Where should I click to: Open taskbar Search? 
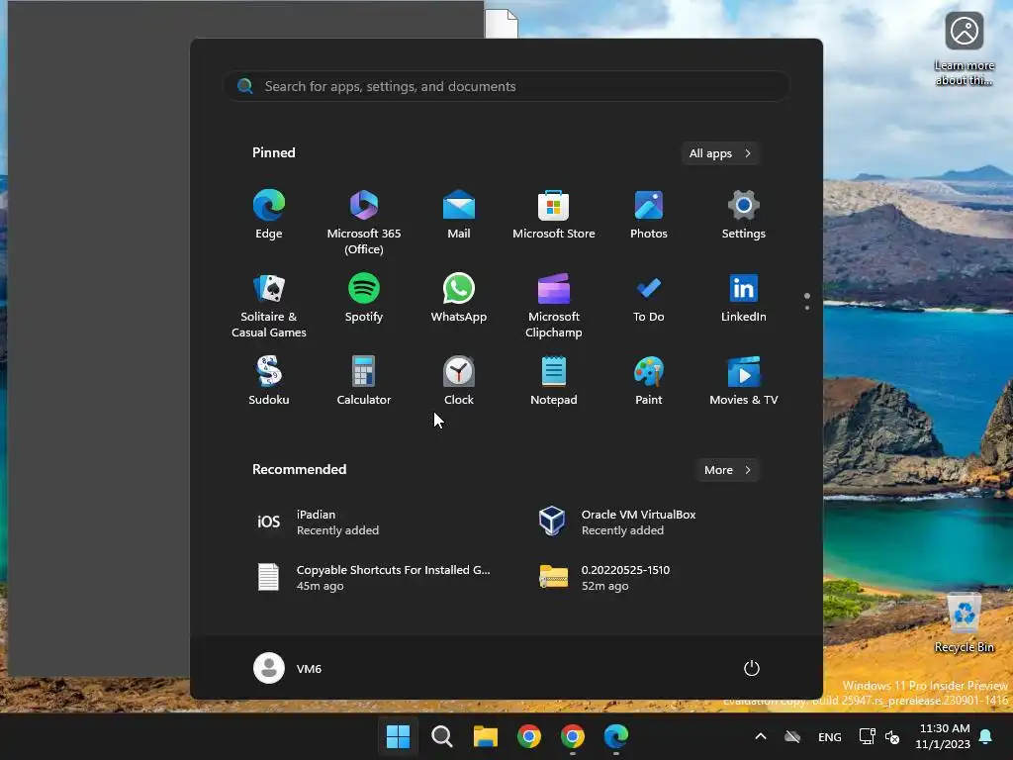442,736
